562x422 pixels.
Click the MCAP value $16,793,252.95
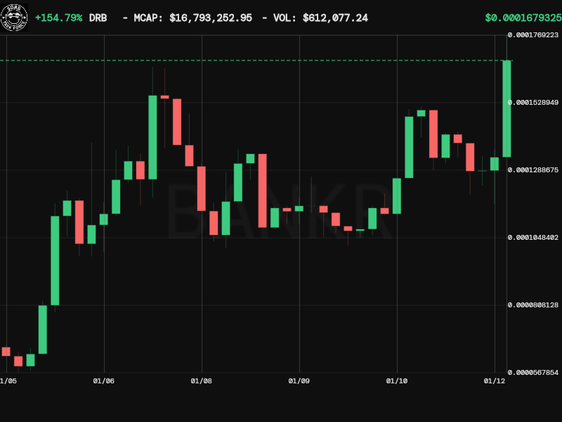pyautogui.click(x=211, y=18)
